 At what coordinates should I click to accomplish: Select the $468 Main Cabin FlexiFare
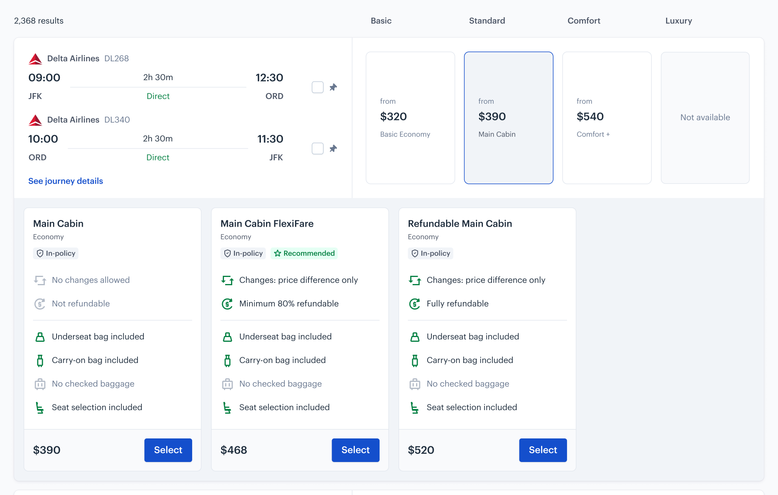point(356,450)
